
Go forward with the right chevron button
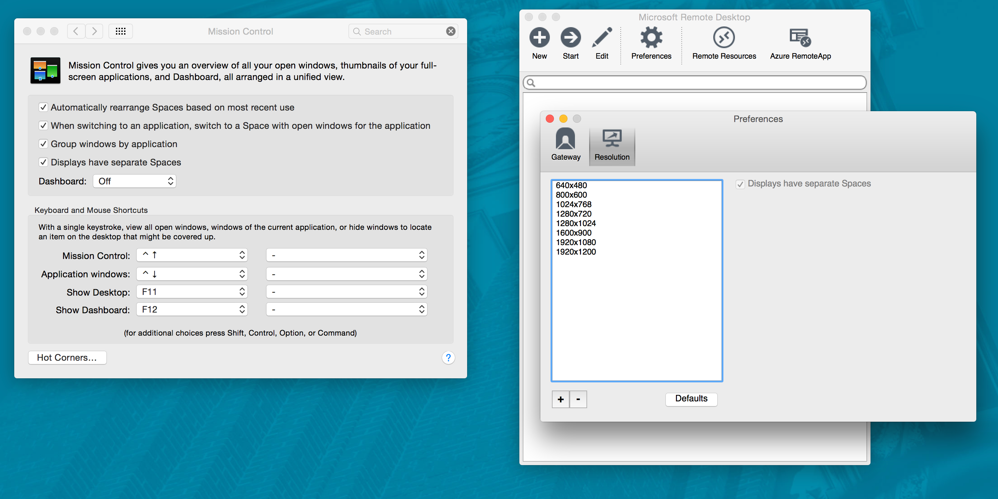(x=94, y=32)
